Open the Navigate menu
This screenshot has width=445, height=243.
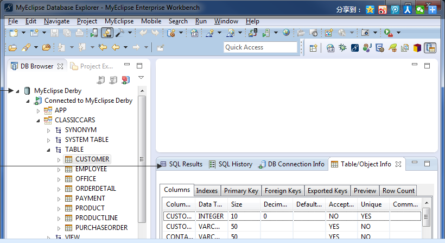57,21
